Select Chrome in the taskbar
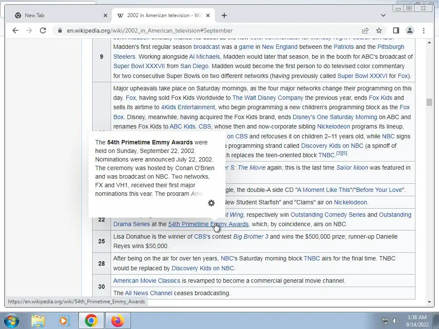Image resolution: width=439 pixels, height=329 pixels. click(91, 320)
